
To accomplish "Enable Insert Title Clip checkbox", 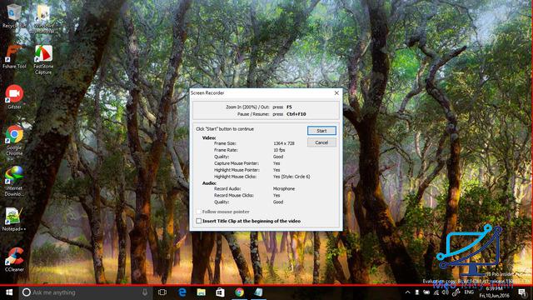I will (199, 221).
